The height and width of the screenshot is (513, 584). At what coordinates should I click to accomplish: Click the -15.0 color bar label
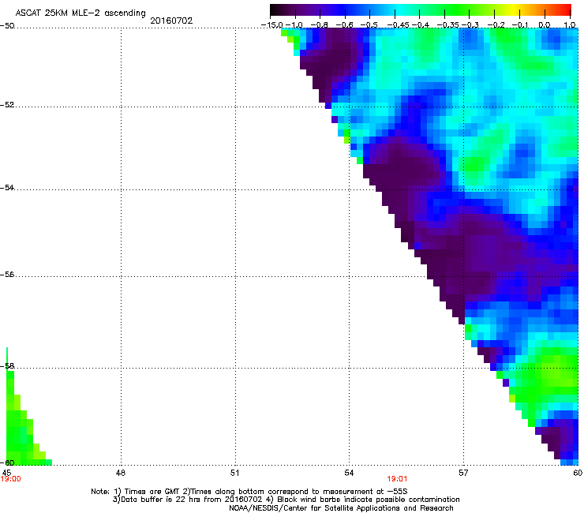(272, 25)
